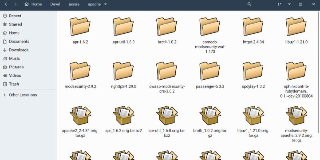Click Other Locations in sidebar
Screen dimensions: 320x160
tap(23, 95)
